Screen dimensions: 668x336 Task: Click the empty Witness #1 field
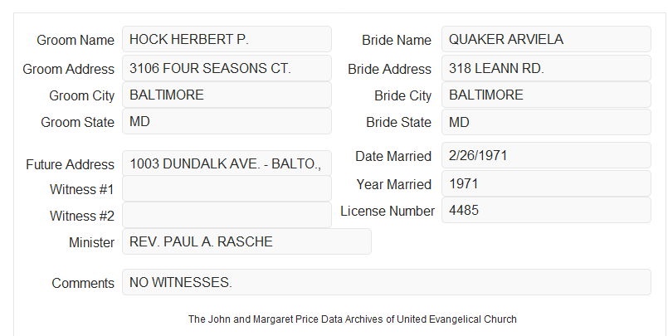pyautogui.click(x=227, y=188)
